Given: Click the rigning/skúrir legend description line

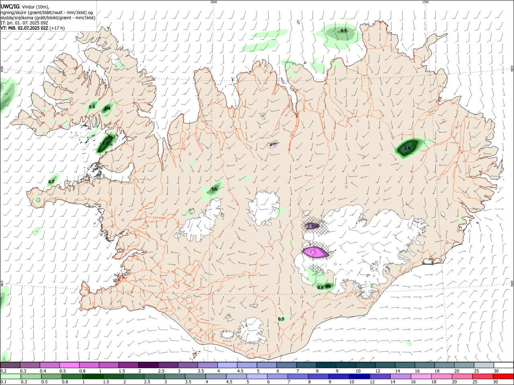Looking at the screenshot, I should click(x=47, y=12).
